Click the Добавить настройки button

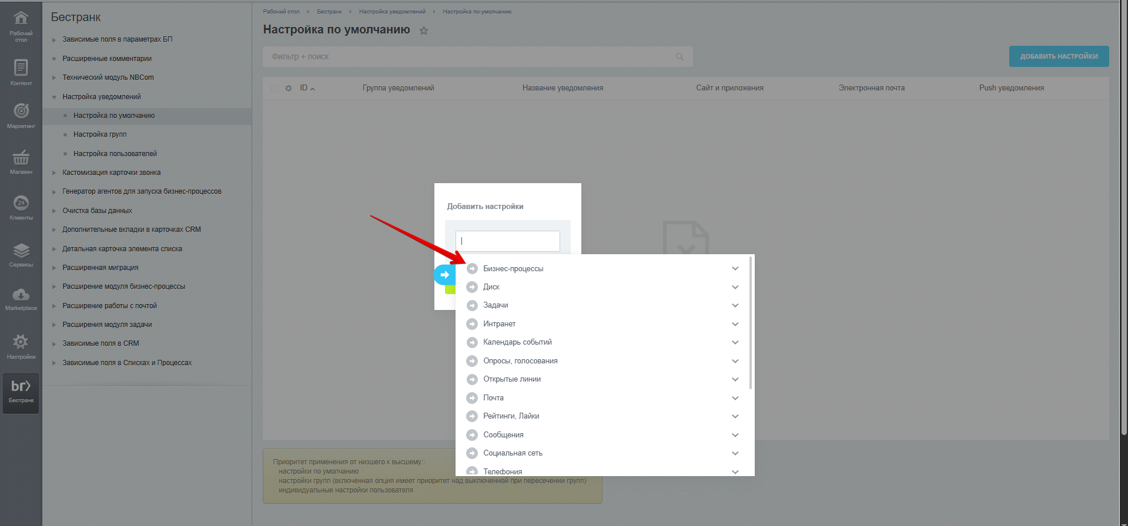[1059, 56]
